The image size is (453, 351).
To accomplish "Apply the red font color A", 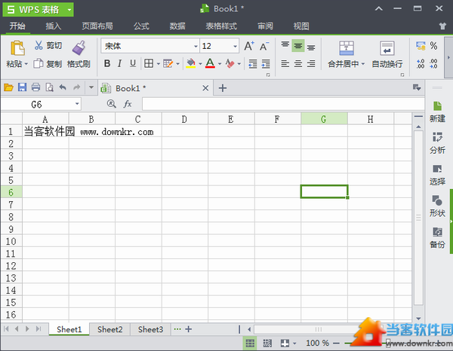I will click(210, 63).
